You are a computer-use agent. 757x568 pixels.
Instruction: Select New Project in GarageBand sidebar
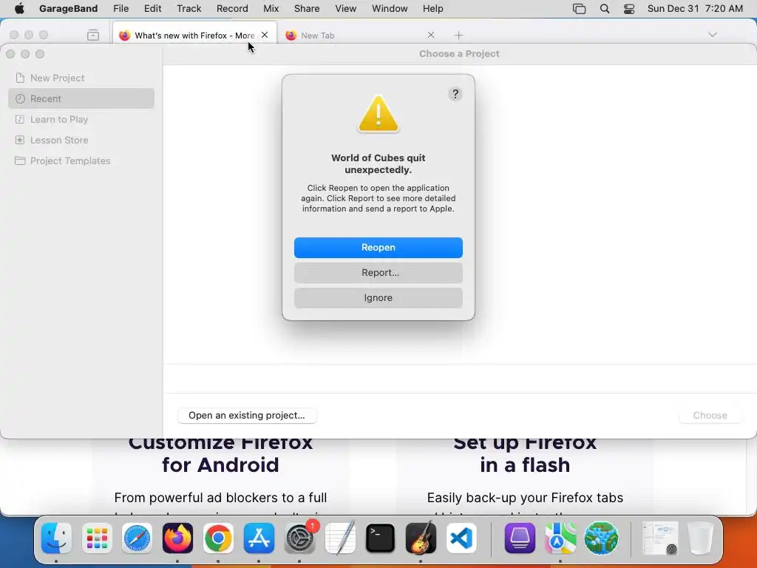point(81,78)
